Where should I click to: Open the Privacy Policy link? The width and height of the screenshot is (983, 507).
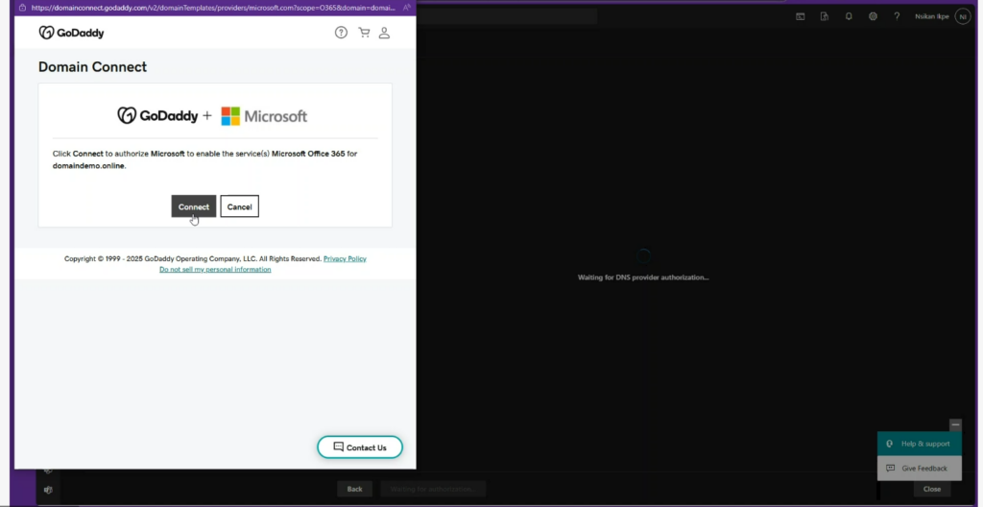coord(345,258)
